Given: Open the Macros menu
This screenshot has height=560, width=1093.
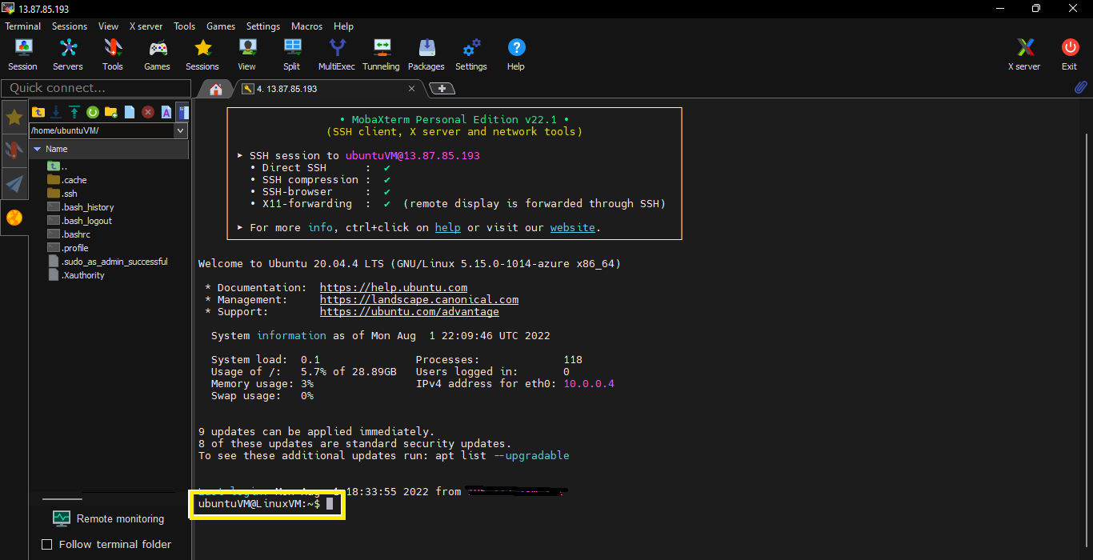Looking at the screenshot, I should pos(307,26).
